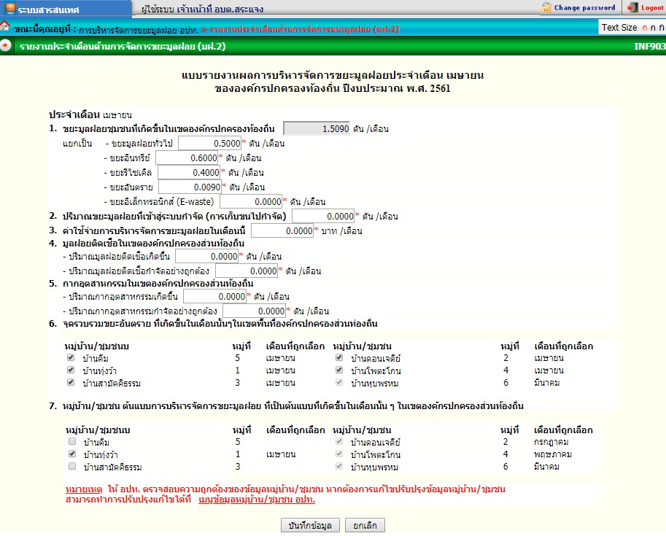Click the ยกเลิก cancel button
The width and height of the screenshot is (666, 536).
pos(365,525)
